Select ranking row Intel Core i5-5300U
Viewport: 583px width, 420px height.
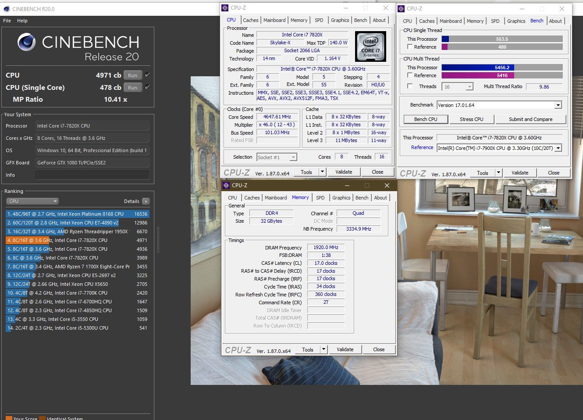(78, 328)
